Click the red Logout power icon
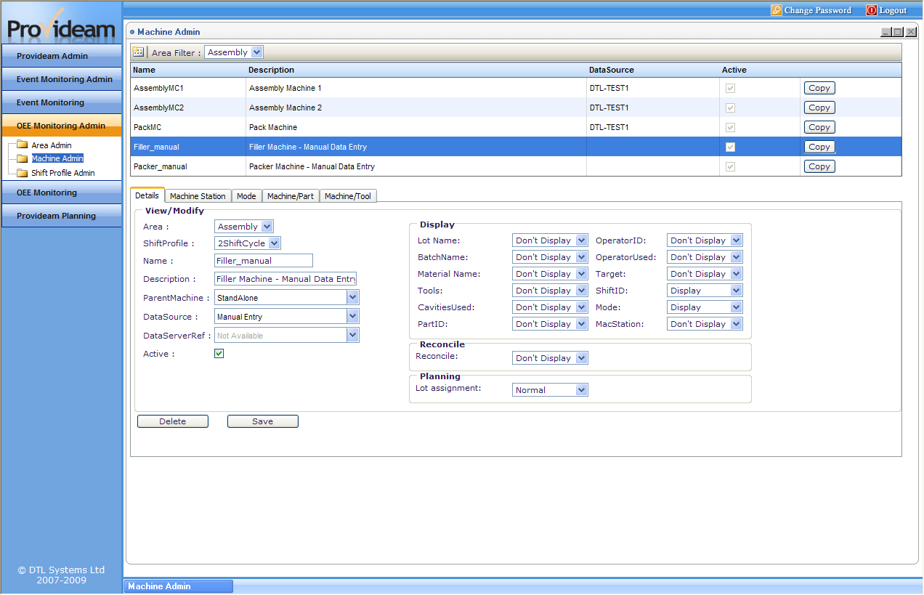 [x=872, y=10]
